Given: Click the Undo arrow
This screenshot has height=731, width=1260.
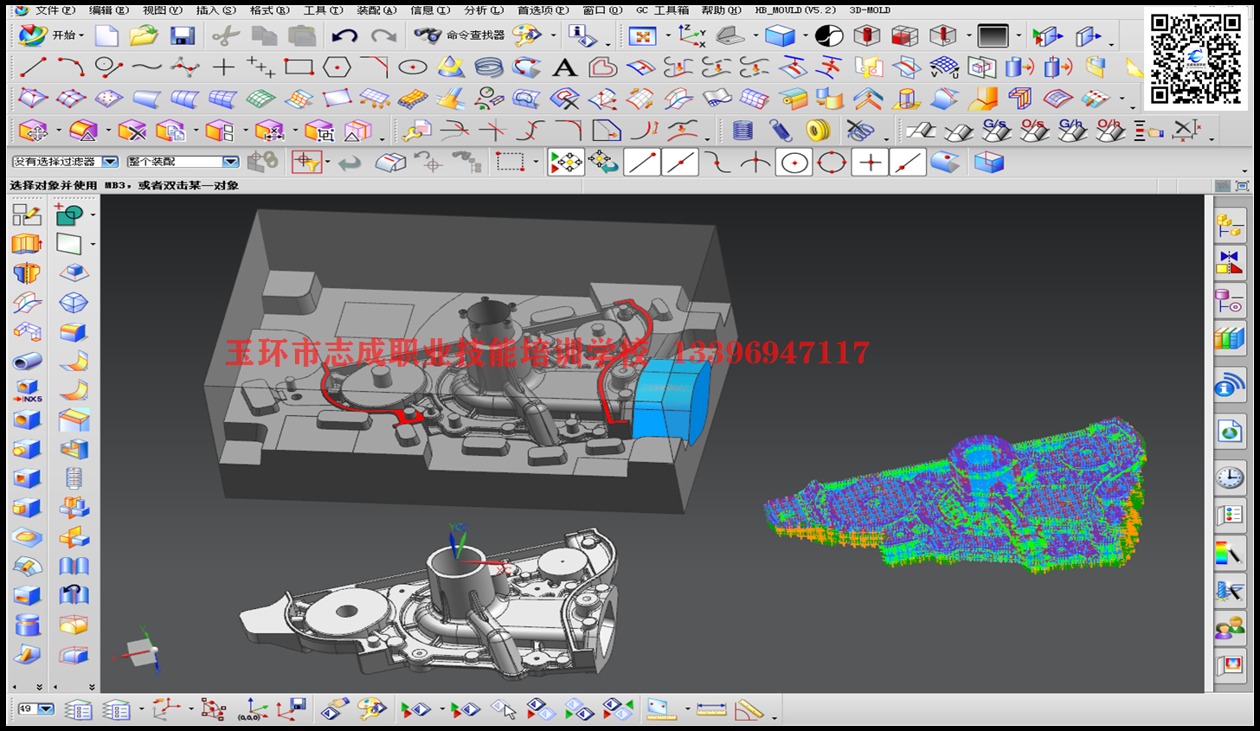Looking at the screenshot, I should [345, 35].
